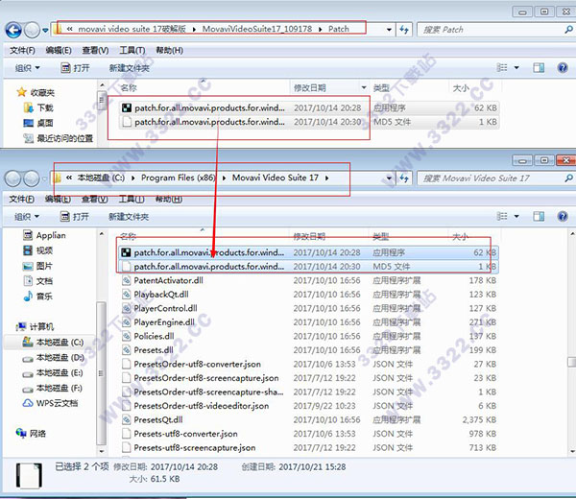Open recent pages arrow in Patch window
The width and height of the screenshot is (576, 499).
45,30
